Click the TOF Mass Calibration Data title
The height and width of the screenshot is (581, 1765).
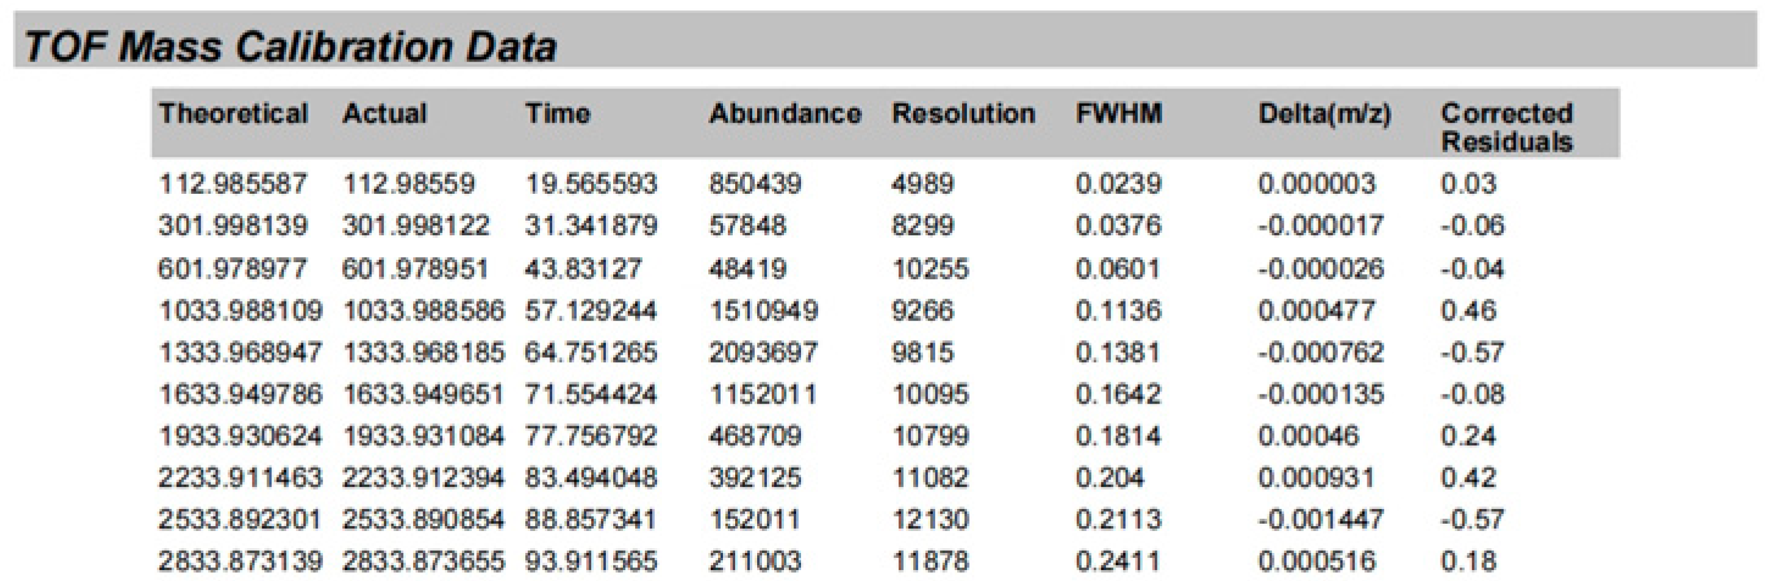[290, 47]
